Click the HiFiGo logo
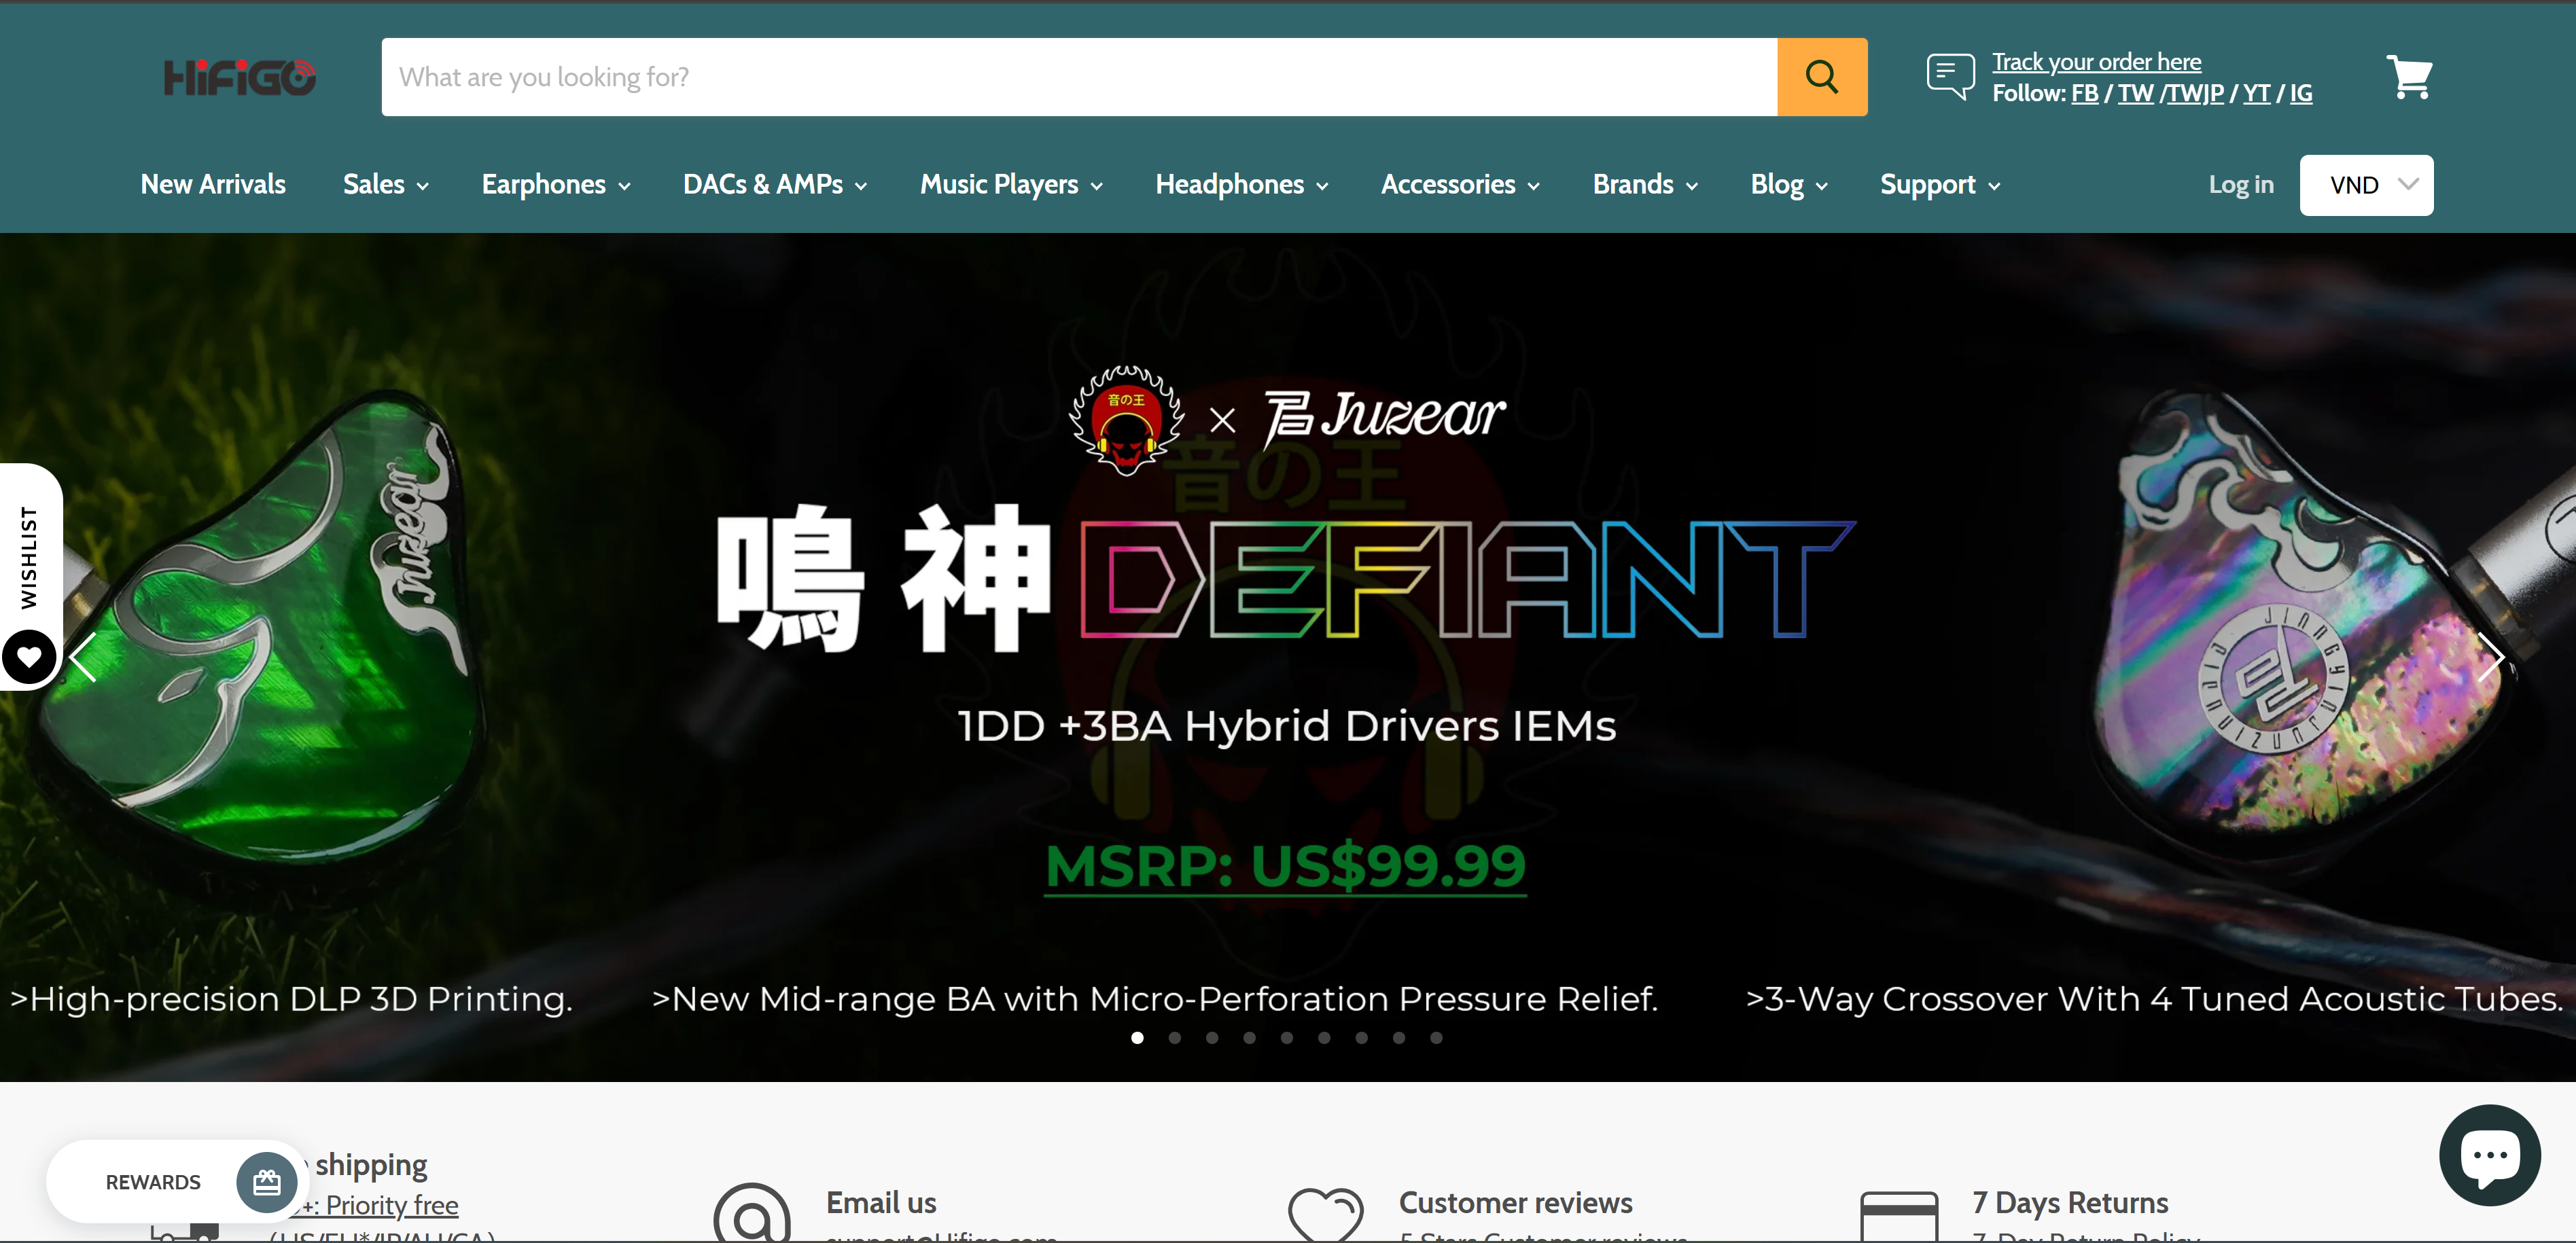Screen dimensions: 2576x1243 point(239,77)
